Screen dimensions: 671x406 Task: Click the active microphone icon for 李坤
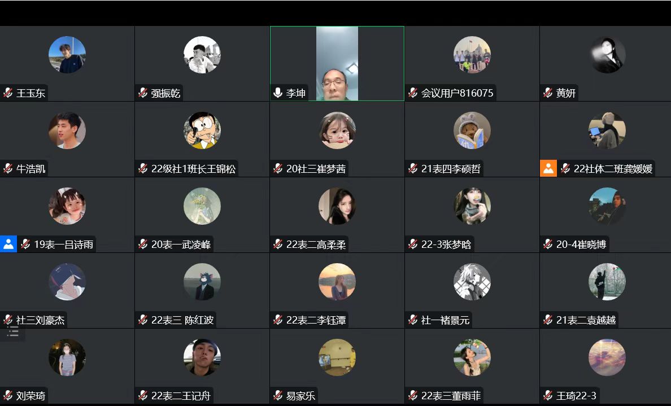click(278, 93)
